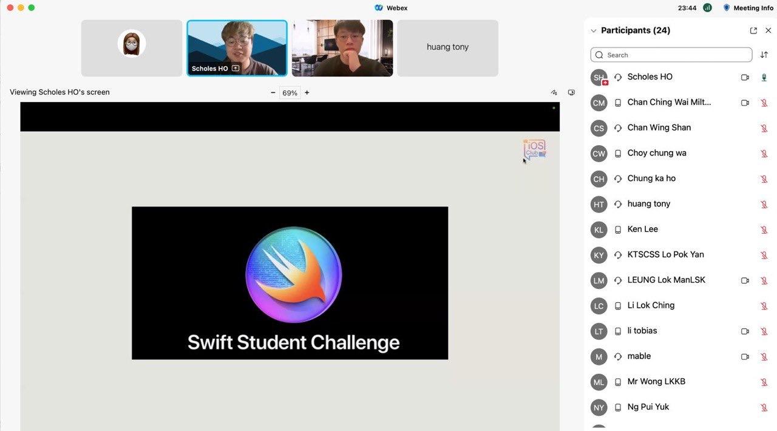Open the annotation pen tool above shared screen
The height and width of the screenshot is (431, 777).
point(554,92)
